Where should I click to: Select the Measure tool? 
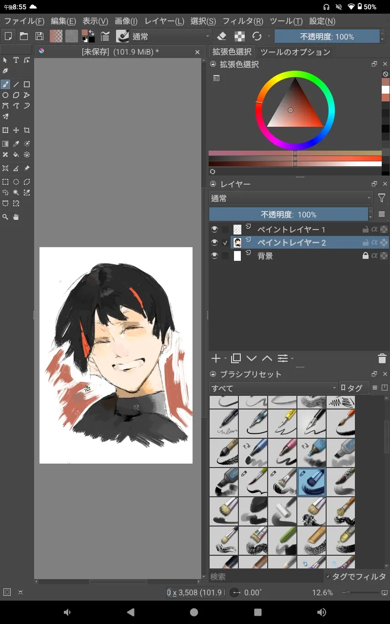pyautogui.click(x=16, y=168)
